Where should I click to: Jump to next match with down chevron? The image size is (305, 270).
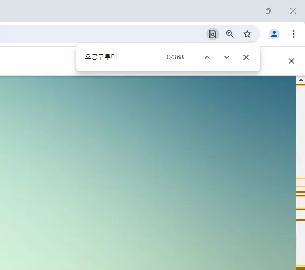pos(227,57)
